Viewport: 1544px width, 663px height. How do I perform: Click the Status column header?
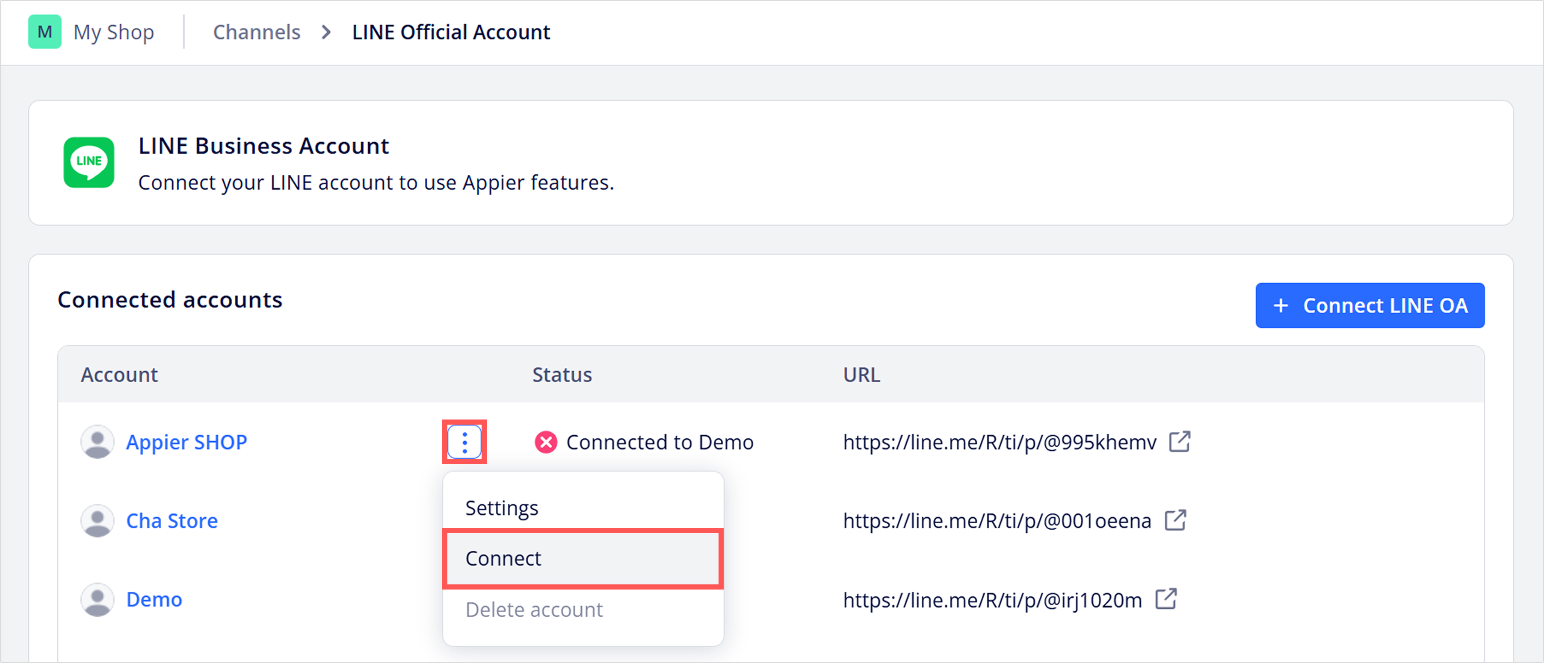[562, 374]
